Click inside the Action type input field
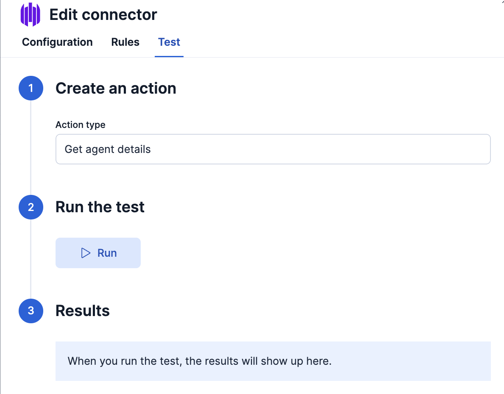This screenshot has width=504, height=394. pos(273,149)
